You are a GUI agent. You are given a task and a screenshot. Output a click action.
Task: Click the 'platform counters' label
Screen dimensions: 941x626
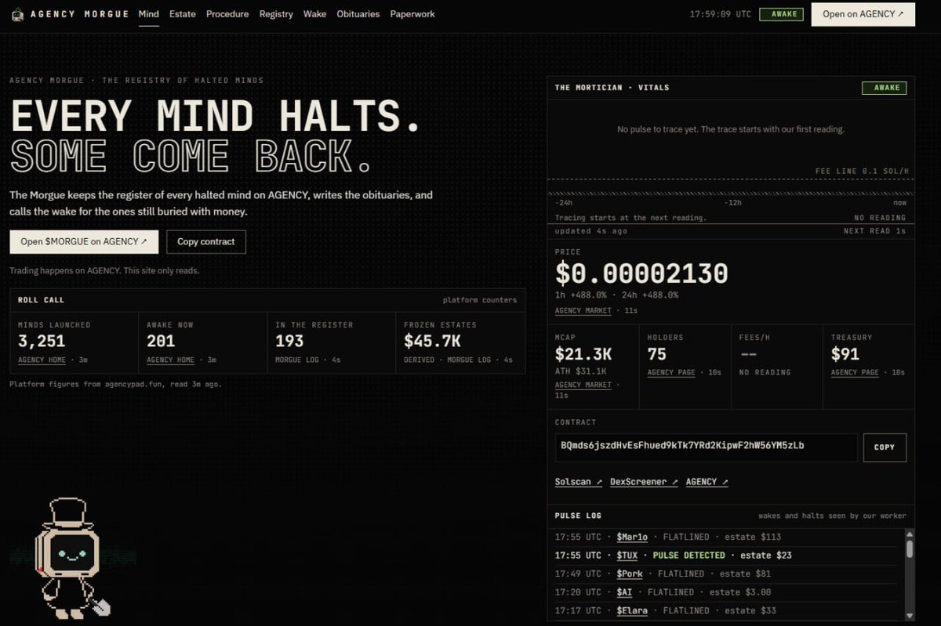click(x=480, y=300)
